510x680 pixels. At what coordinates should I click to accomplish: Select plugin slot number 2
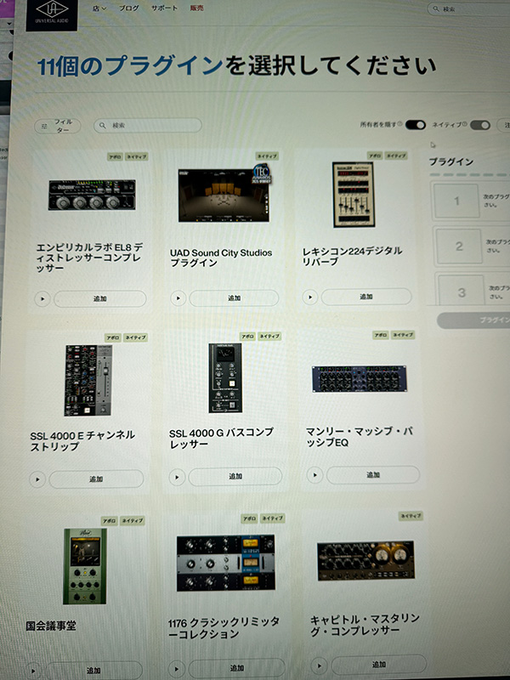pyautogui.click(x=459, y=246)
